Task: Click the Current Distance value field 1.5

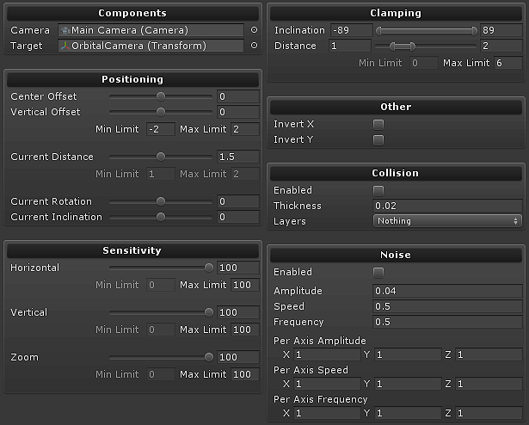Action: pos(238,157)
